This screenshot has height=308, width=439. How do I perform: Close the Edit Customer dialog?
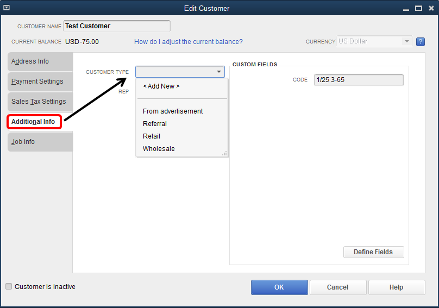pos(431,8)
